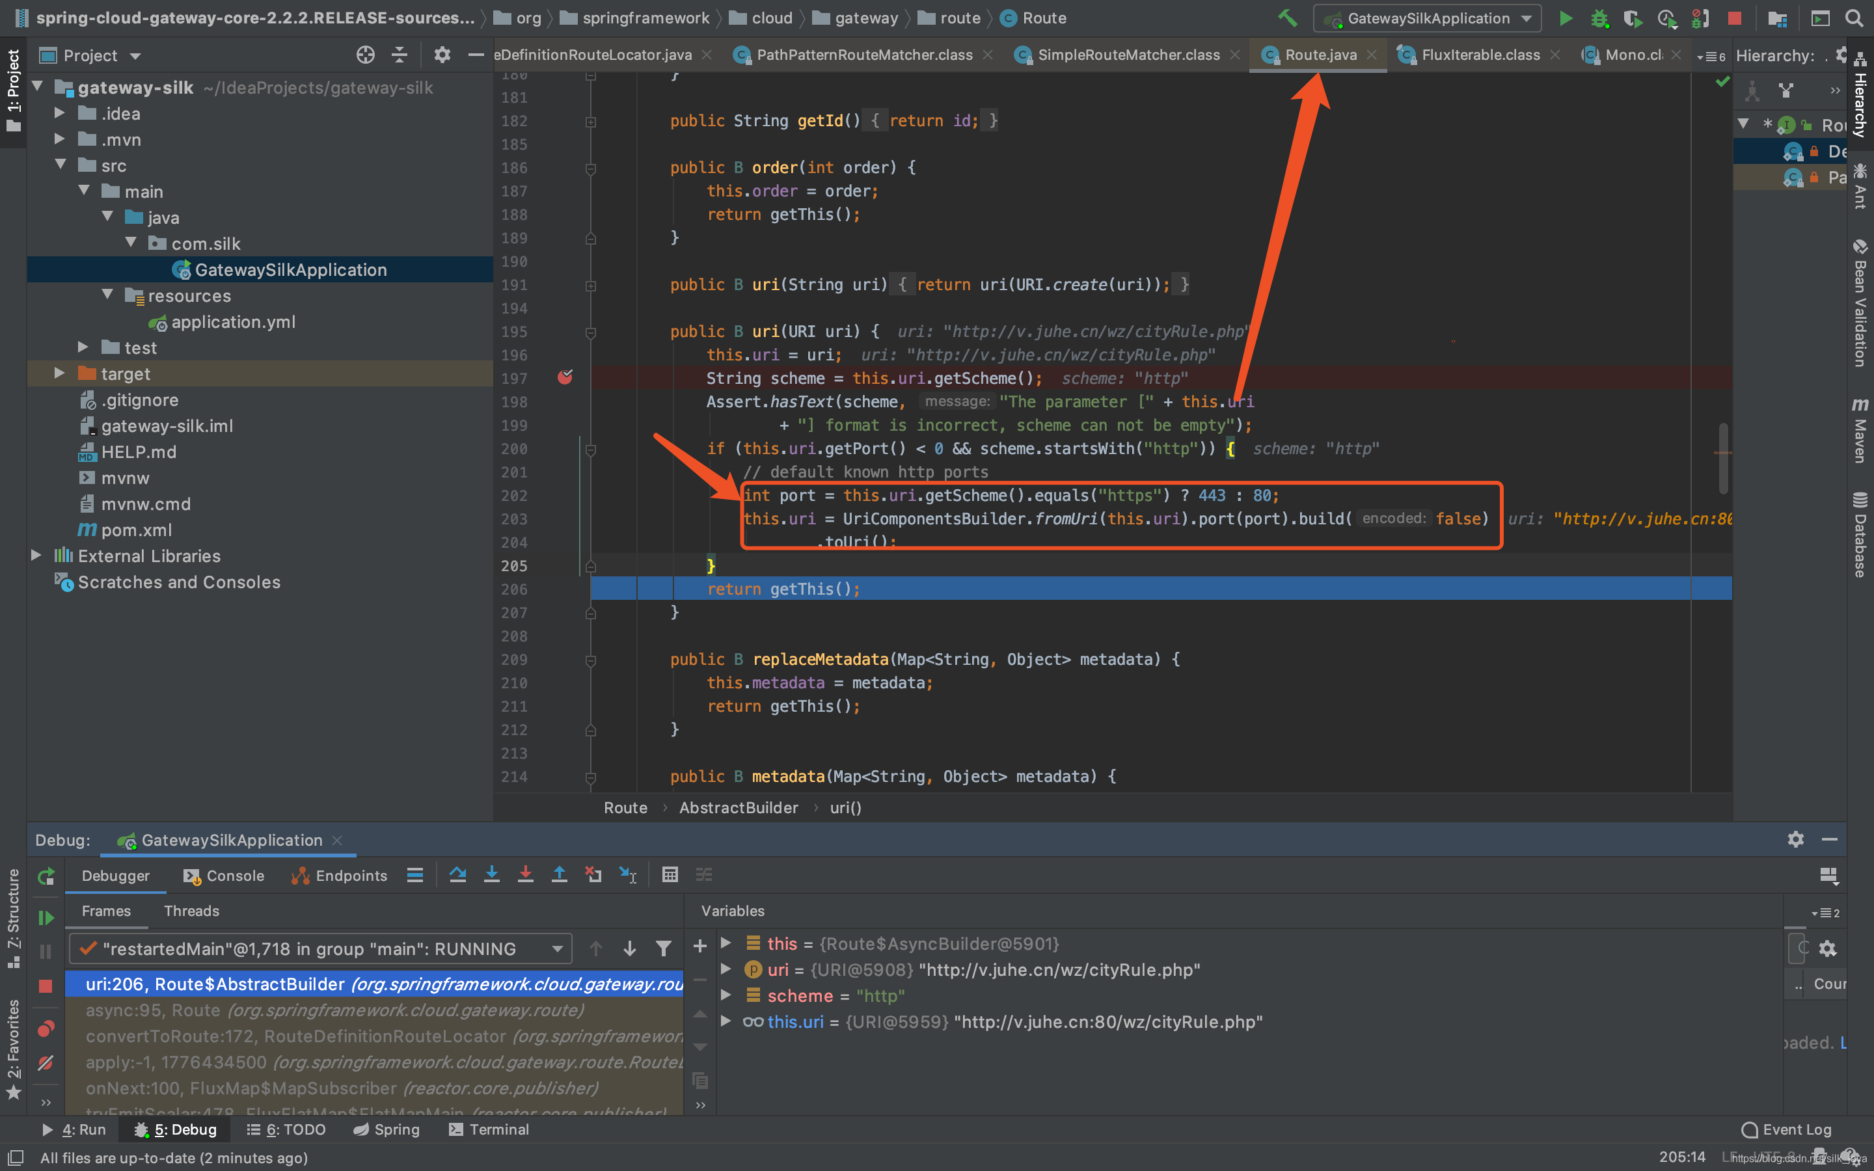Resume program with green play icon
Viewport: 1874px width, 1171px height.
(x=46, y=918)
